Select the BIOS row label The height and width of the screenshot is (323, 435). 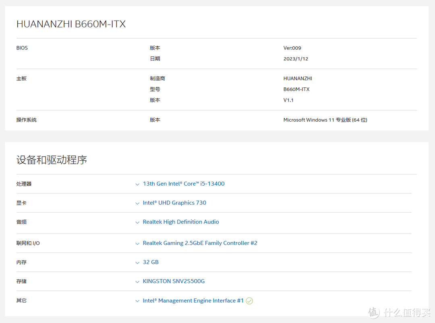coord(22,48)
